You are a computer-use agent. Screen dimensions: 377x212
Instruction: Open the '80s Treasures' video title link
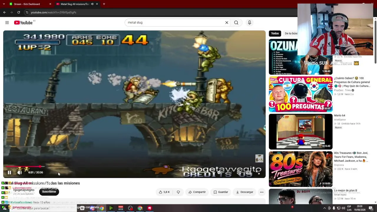pos(351,157)
